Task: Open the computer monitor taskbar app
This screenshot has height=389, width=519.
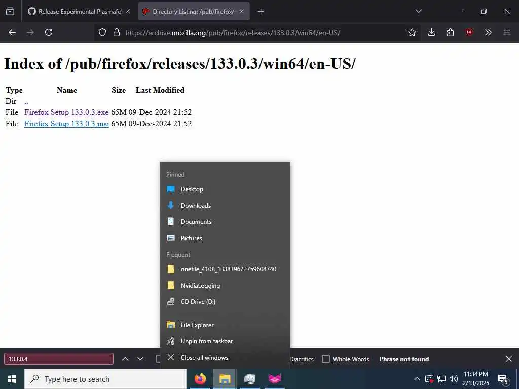Action: tap(249, 379)
